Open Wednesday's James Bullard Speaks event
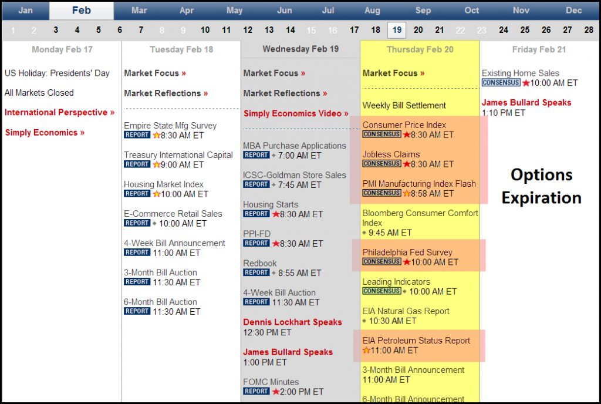This screenshot has width=601, height=404. coord(288,352)
